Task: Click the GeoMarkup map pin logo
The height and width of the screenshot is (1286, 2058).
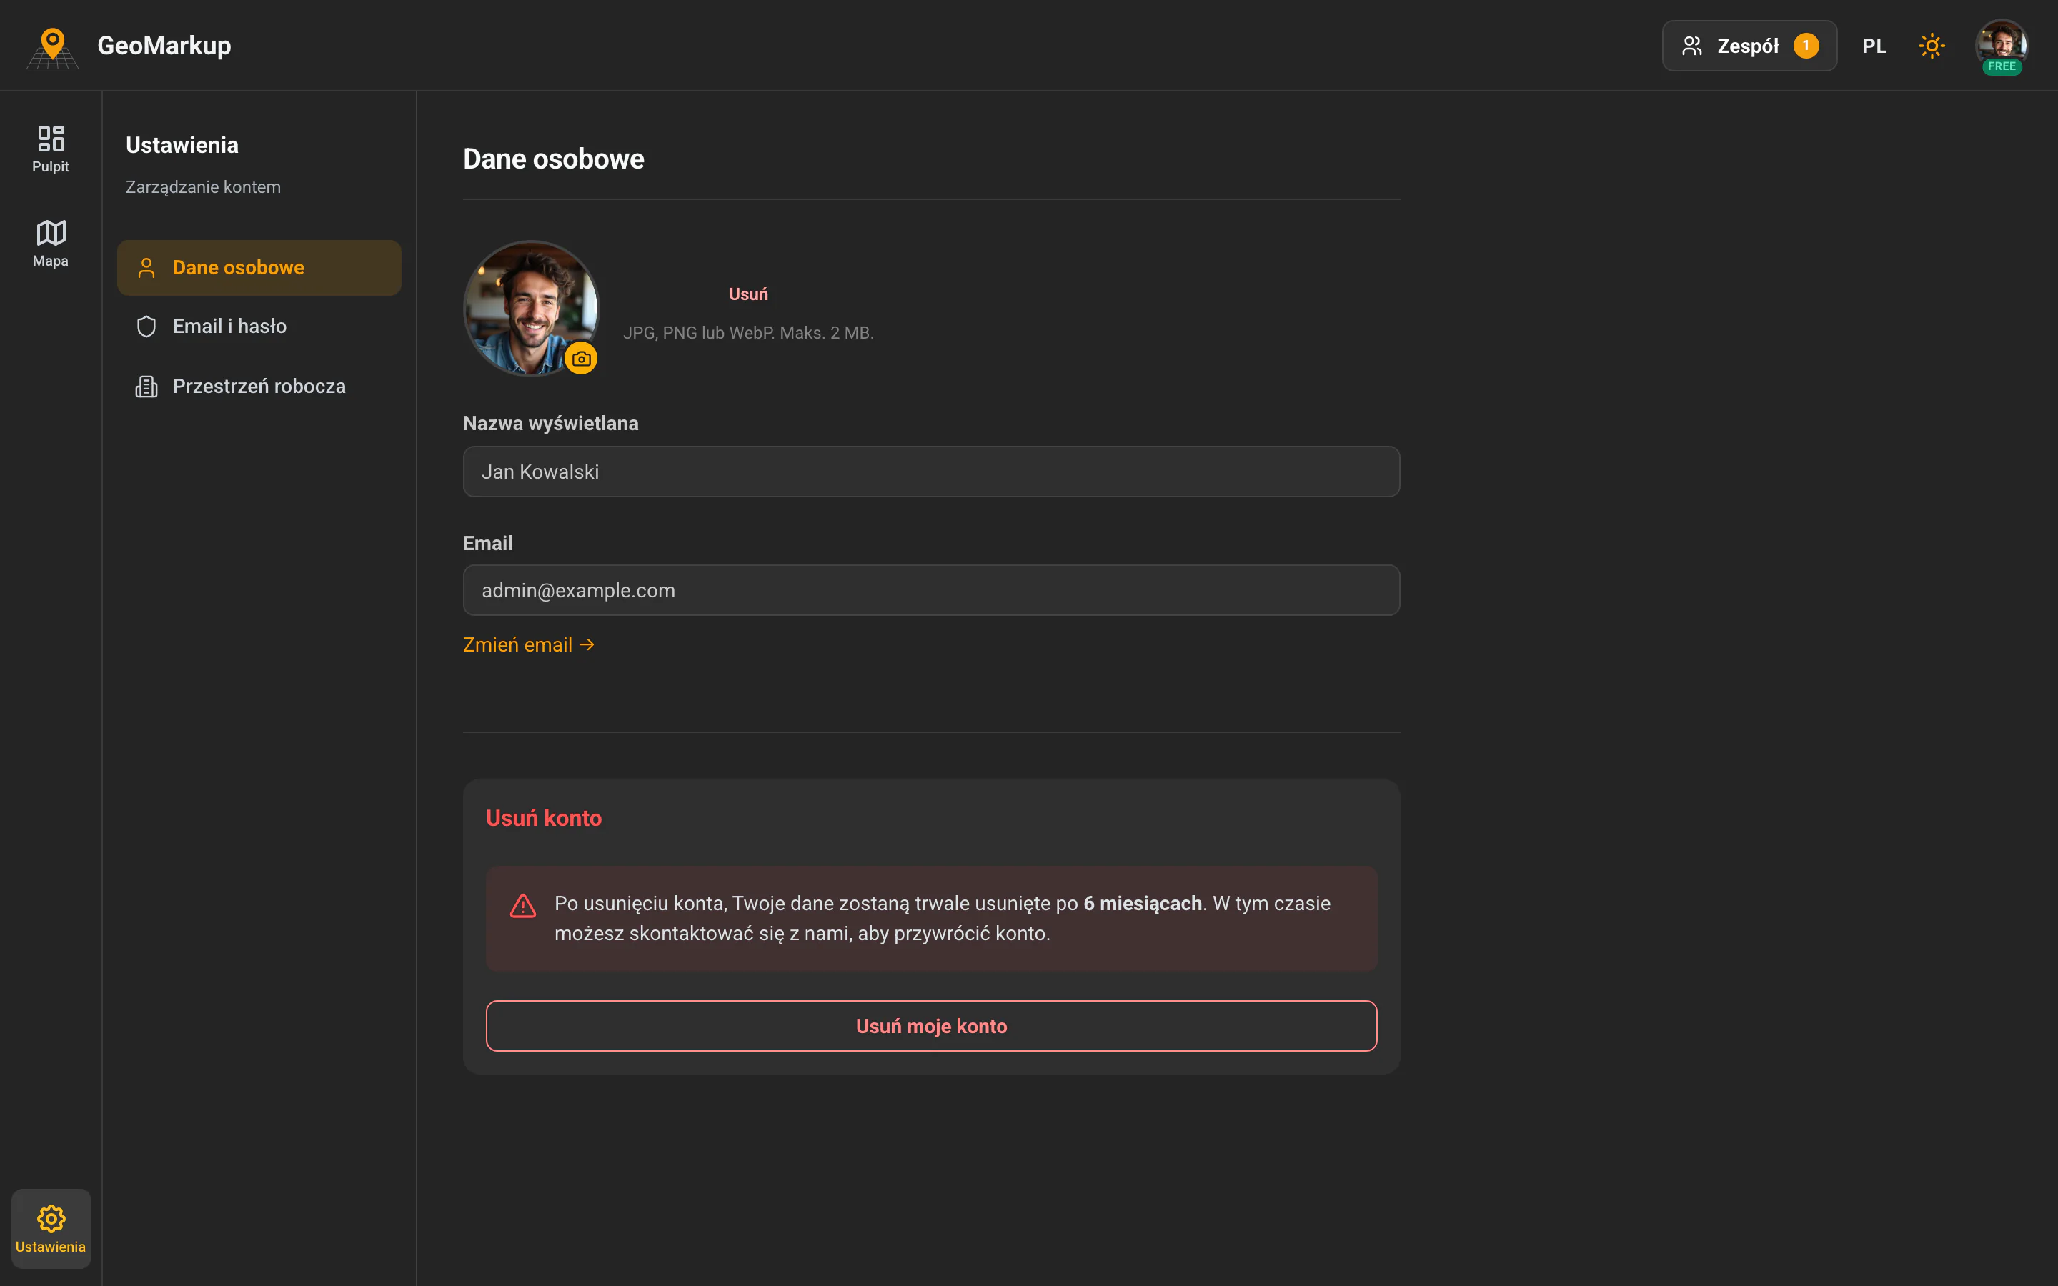Action: (x=53, y=48)
